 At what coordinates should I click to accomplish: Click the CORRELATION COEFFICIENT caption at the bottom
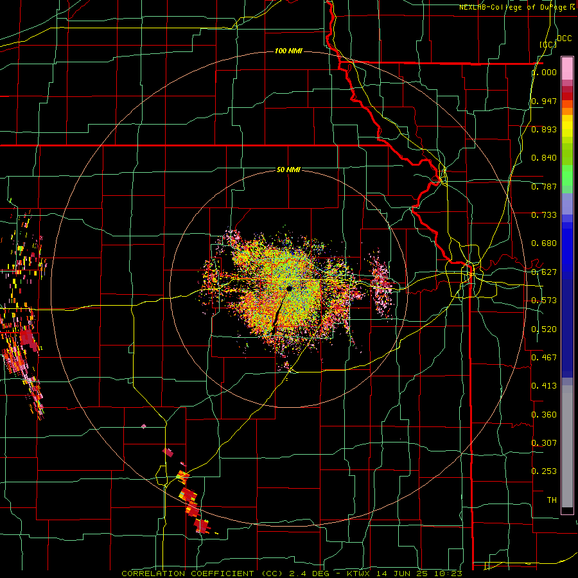point(292,574)
